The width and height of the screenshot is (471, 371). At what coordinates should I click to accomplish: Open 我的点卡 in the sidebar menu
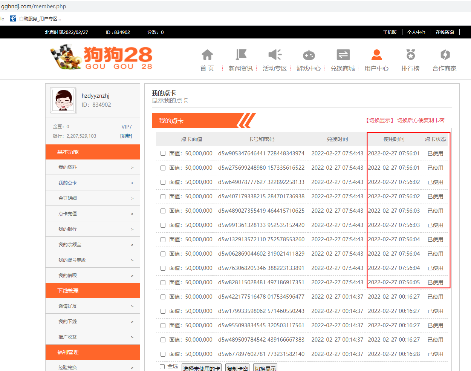[67, 183]
